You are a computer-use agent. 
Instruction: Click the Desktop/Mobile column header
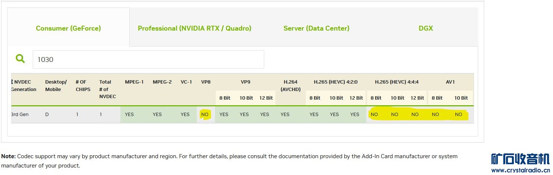coord(56,85)
